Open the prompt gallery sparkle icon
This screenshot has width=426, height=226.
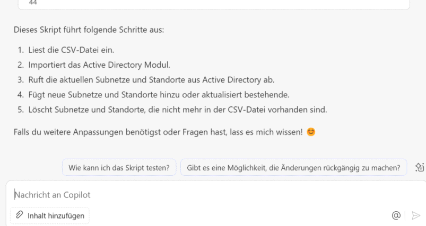click(420, 167)
